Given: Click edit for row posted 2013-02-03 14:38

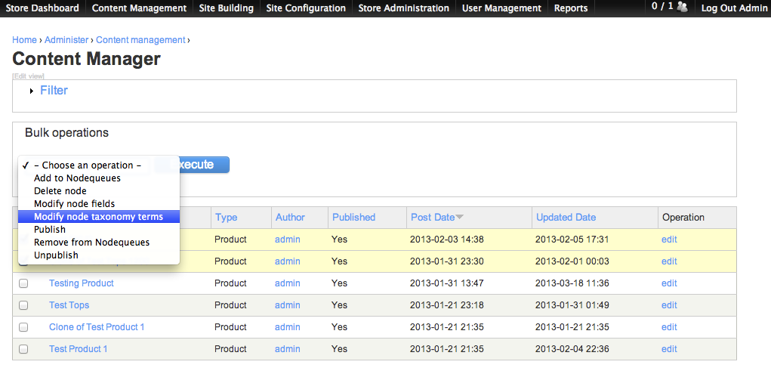Looking at the screenshot, I should [669, 240].
